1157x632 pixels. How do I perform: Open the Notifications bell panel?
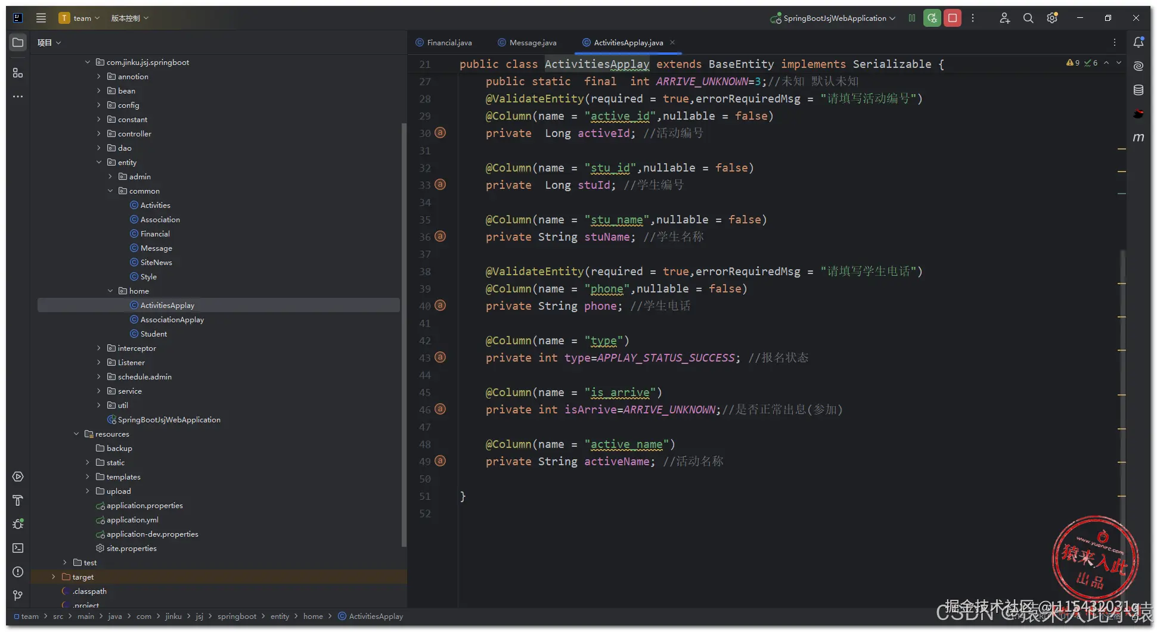1139,42
